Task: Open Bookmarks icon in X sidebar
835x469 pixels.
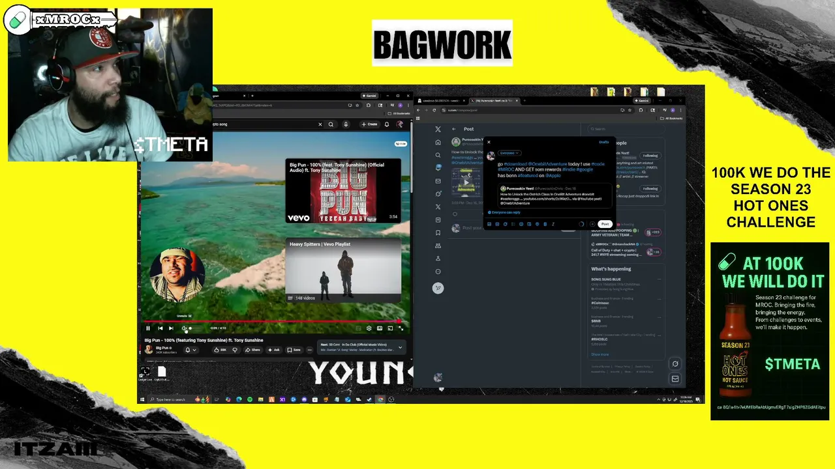Action: point(438,233)
